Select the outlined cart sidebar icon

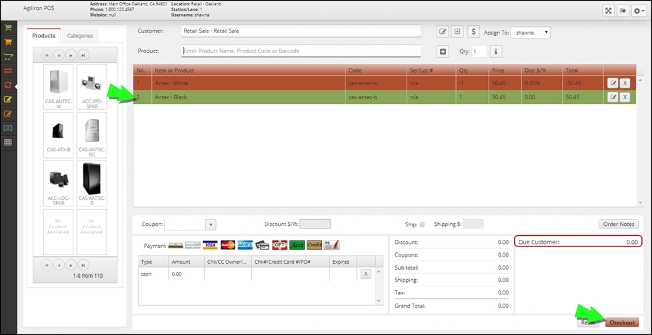8,57
